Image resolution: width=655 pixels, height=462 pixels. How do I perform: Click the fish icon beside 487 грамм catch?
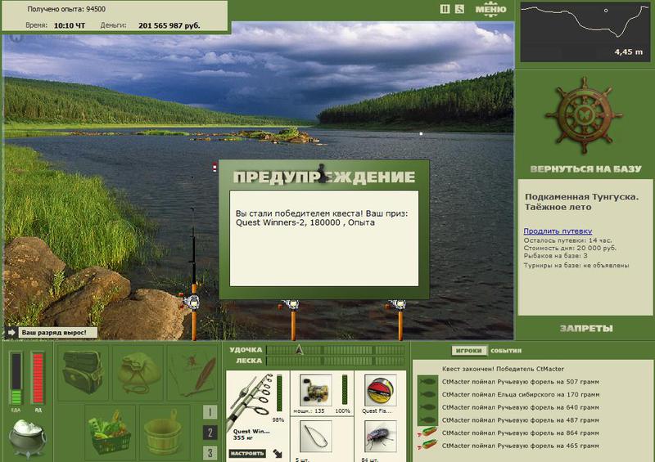427,419
